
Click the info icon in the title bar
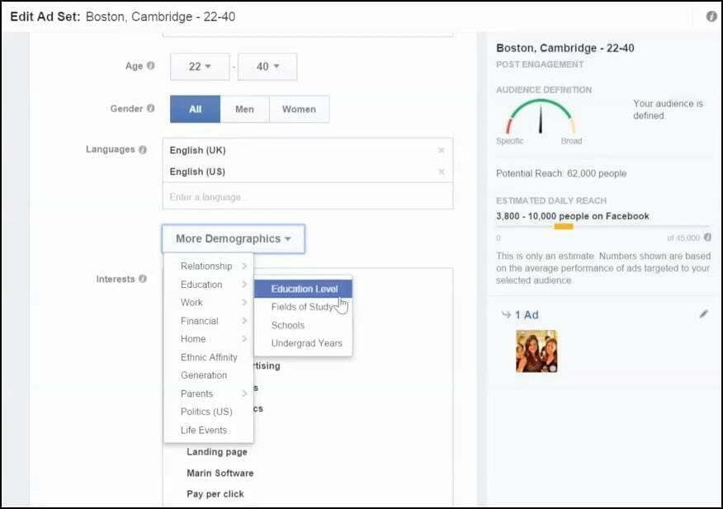click(x=711, y=16)
